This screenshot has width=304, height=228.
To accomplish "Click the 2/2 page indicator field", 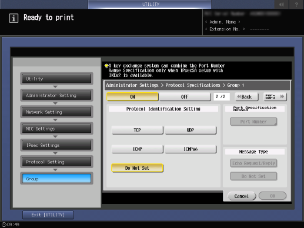I will (x=222, y=96).
